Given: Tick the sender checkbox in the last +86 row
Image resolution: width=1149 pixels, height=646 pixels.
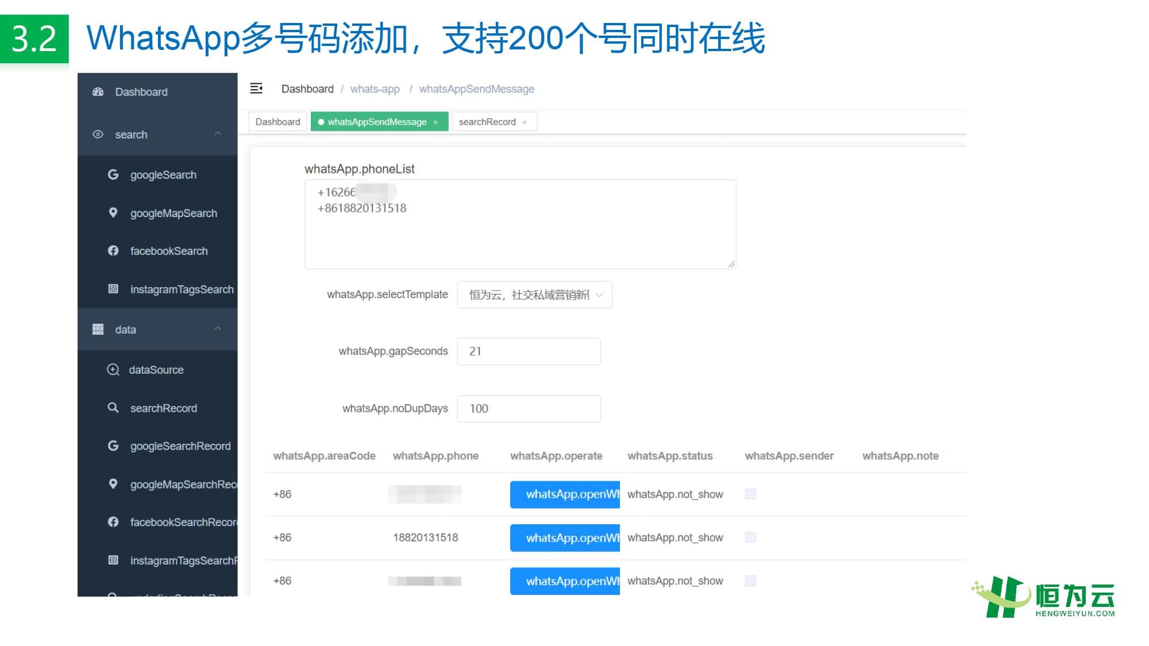Looking at the screenshot, I should pos(750,581).
